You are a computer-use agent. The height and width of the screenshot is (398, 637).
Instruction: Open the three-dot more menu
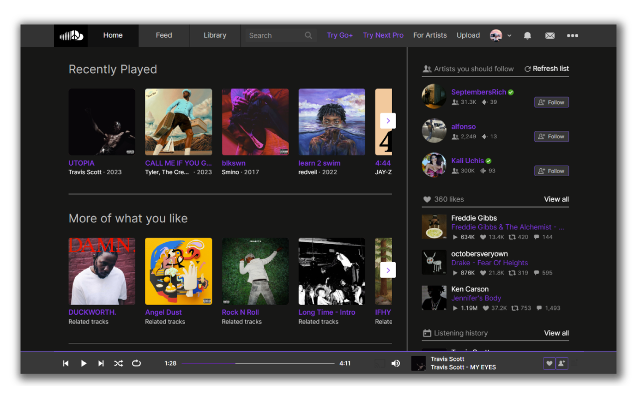[572, 35]
